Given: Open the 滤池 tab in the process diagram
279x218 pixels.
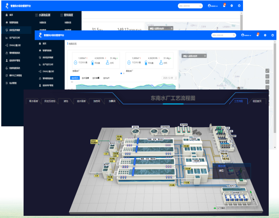Looking at the screenshot, I should click(66, 101).
